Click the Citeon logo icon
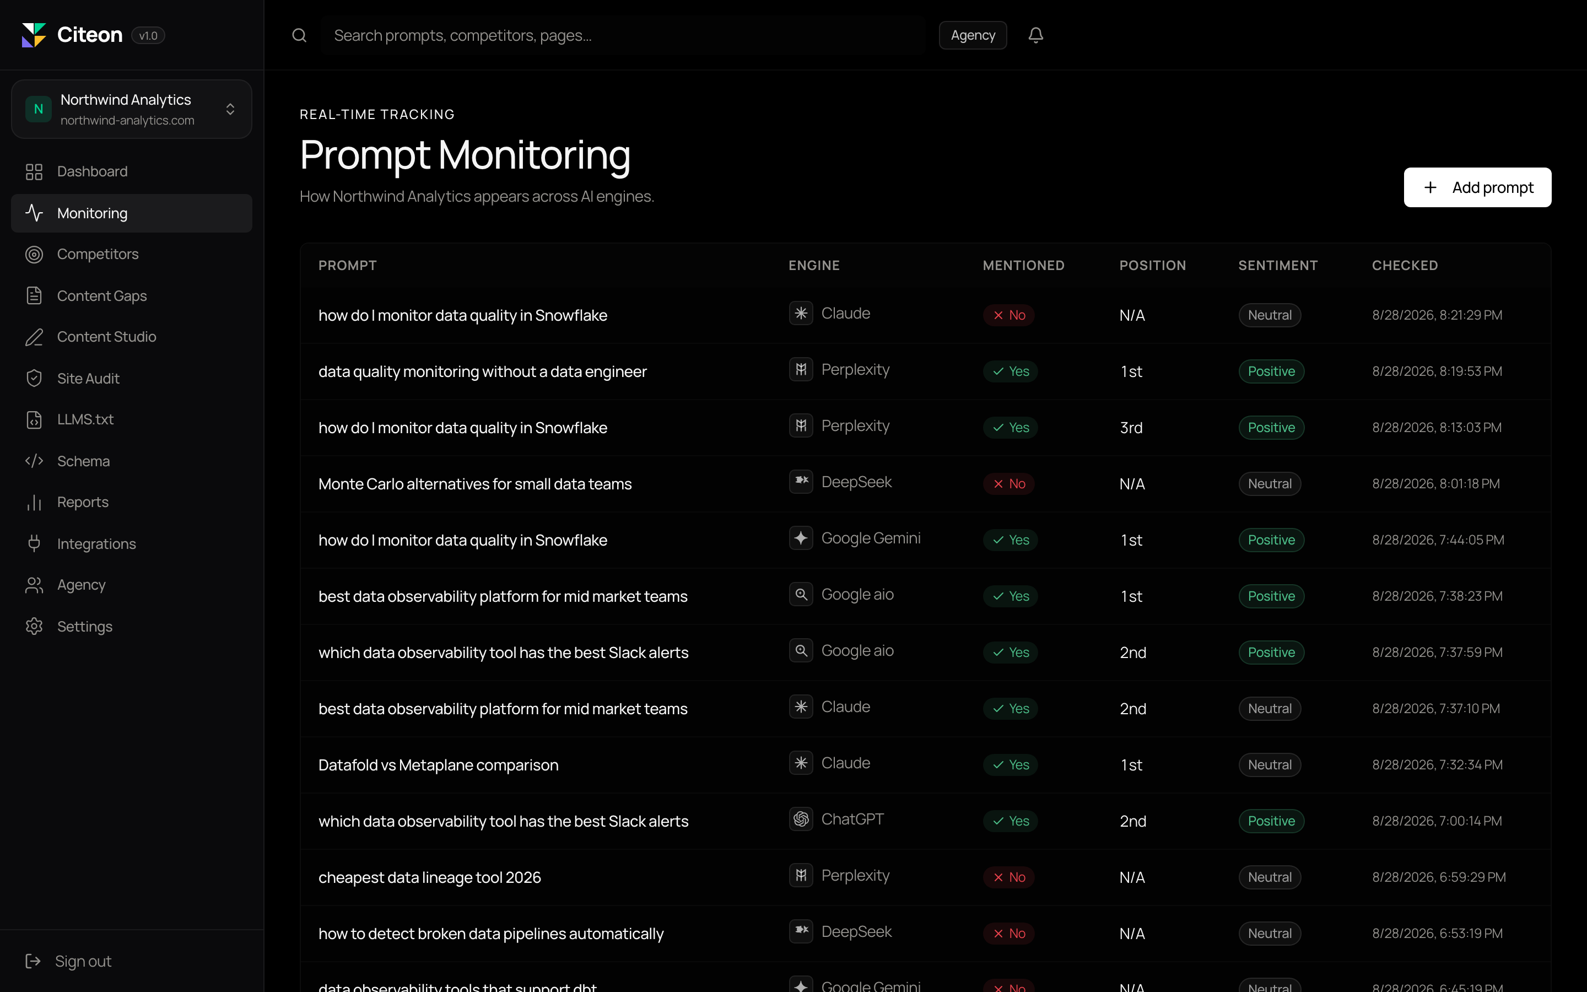1587x992 pixels. (34, 35)
